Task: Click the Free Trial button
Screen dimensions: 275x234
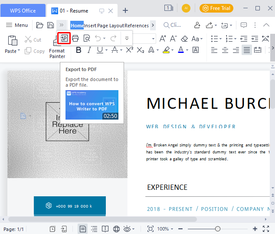Action: click(x=216, y=8)
